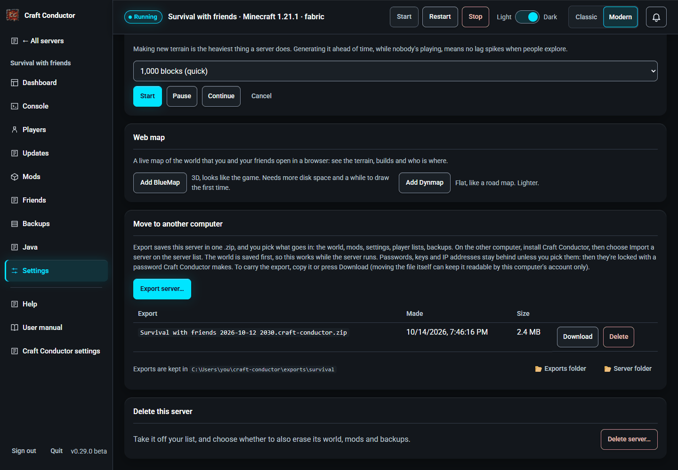The height and width of the screenshot is (470, 678).
Task: Click the User manual book icon
Action: [15, 328]
